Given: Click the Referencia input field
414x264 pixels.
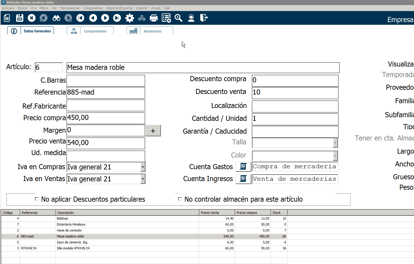Looking at the screenshot, I should point(106,93).
